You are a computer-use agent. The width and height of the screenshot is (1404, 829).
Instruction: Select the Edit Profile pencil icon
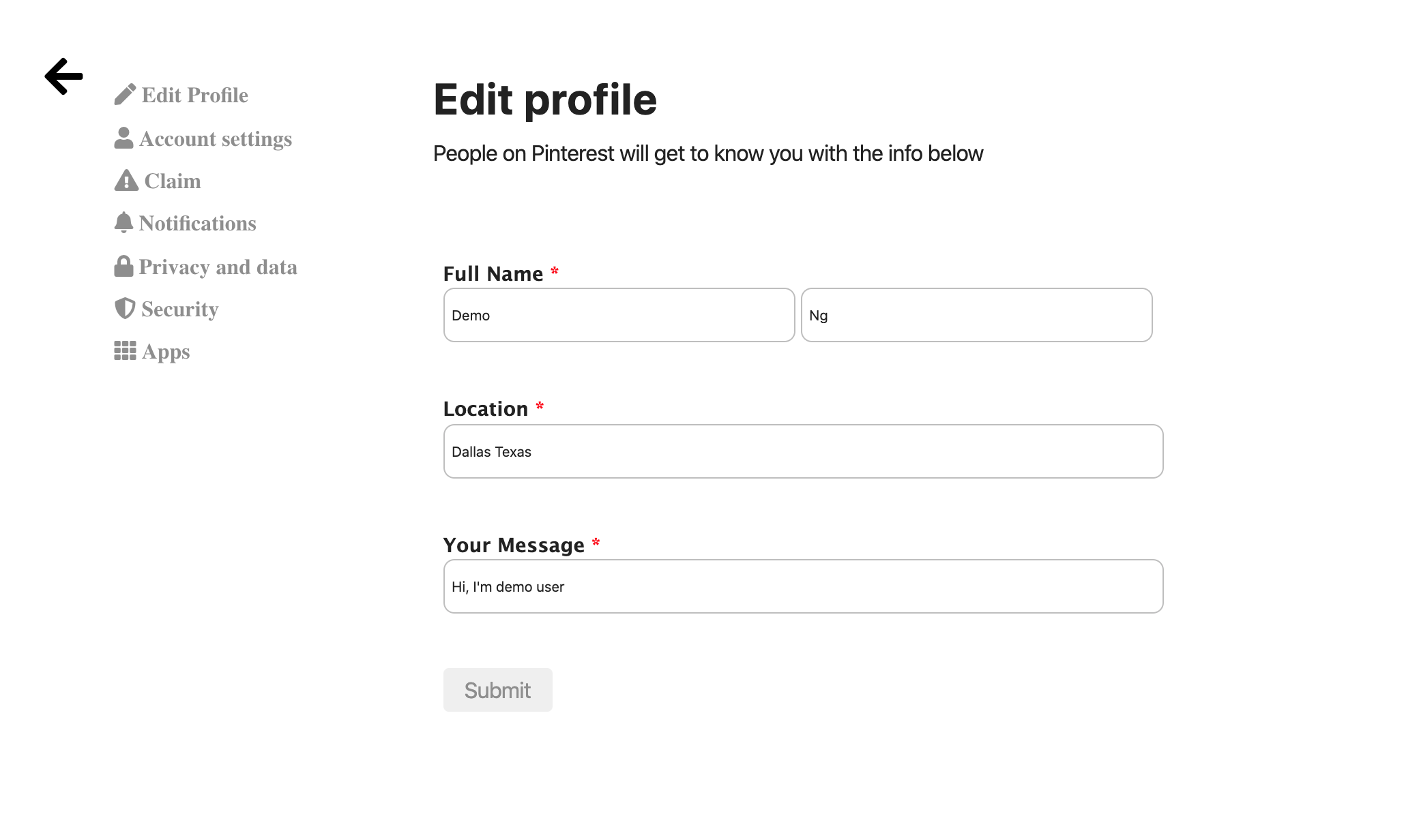pos(123,93)
